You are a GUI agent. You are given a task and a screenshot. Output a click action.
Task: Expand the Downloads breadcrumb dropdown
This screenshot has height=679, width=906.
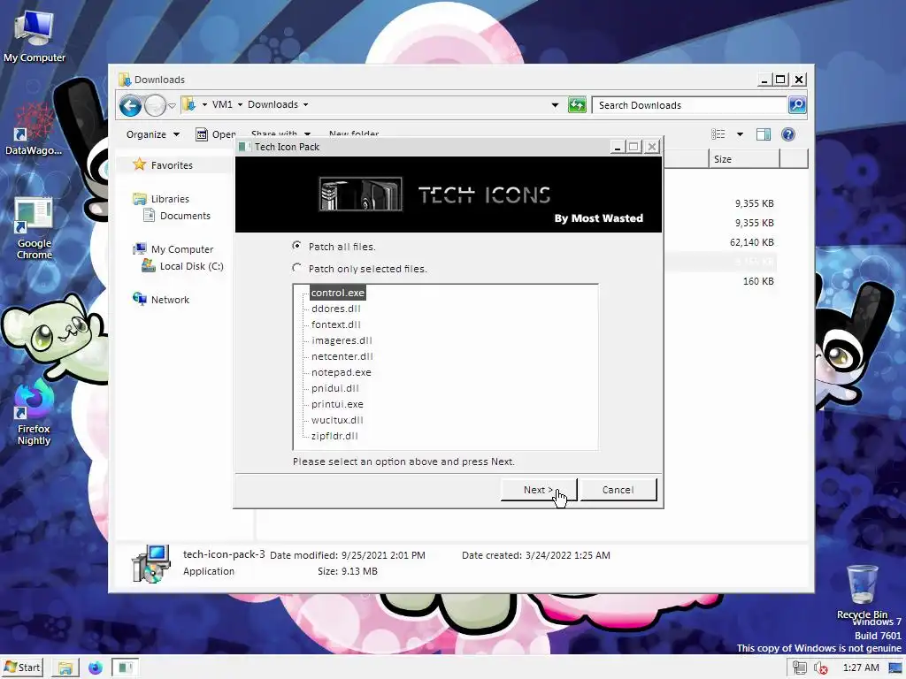pyautogui.click(x=305, y=104)
